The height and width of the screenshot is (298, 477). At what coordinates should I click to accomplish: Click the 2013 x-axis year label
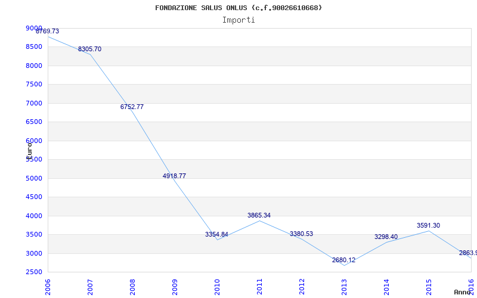coord(344,287)
